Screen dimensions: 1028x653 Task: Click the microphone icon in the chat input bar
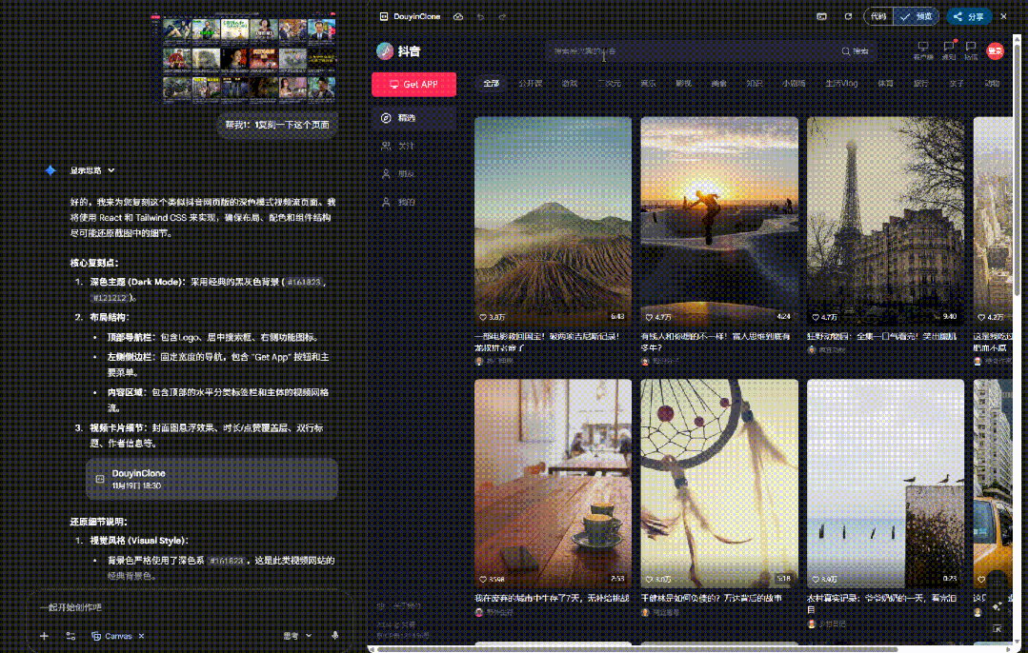335,635
